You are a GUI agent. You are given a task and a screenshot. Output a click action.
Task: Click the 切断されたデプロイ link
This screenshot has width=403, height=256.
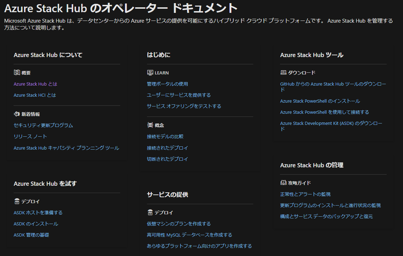(x=167, y=159)
